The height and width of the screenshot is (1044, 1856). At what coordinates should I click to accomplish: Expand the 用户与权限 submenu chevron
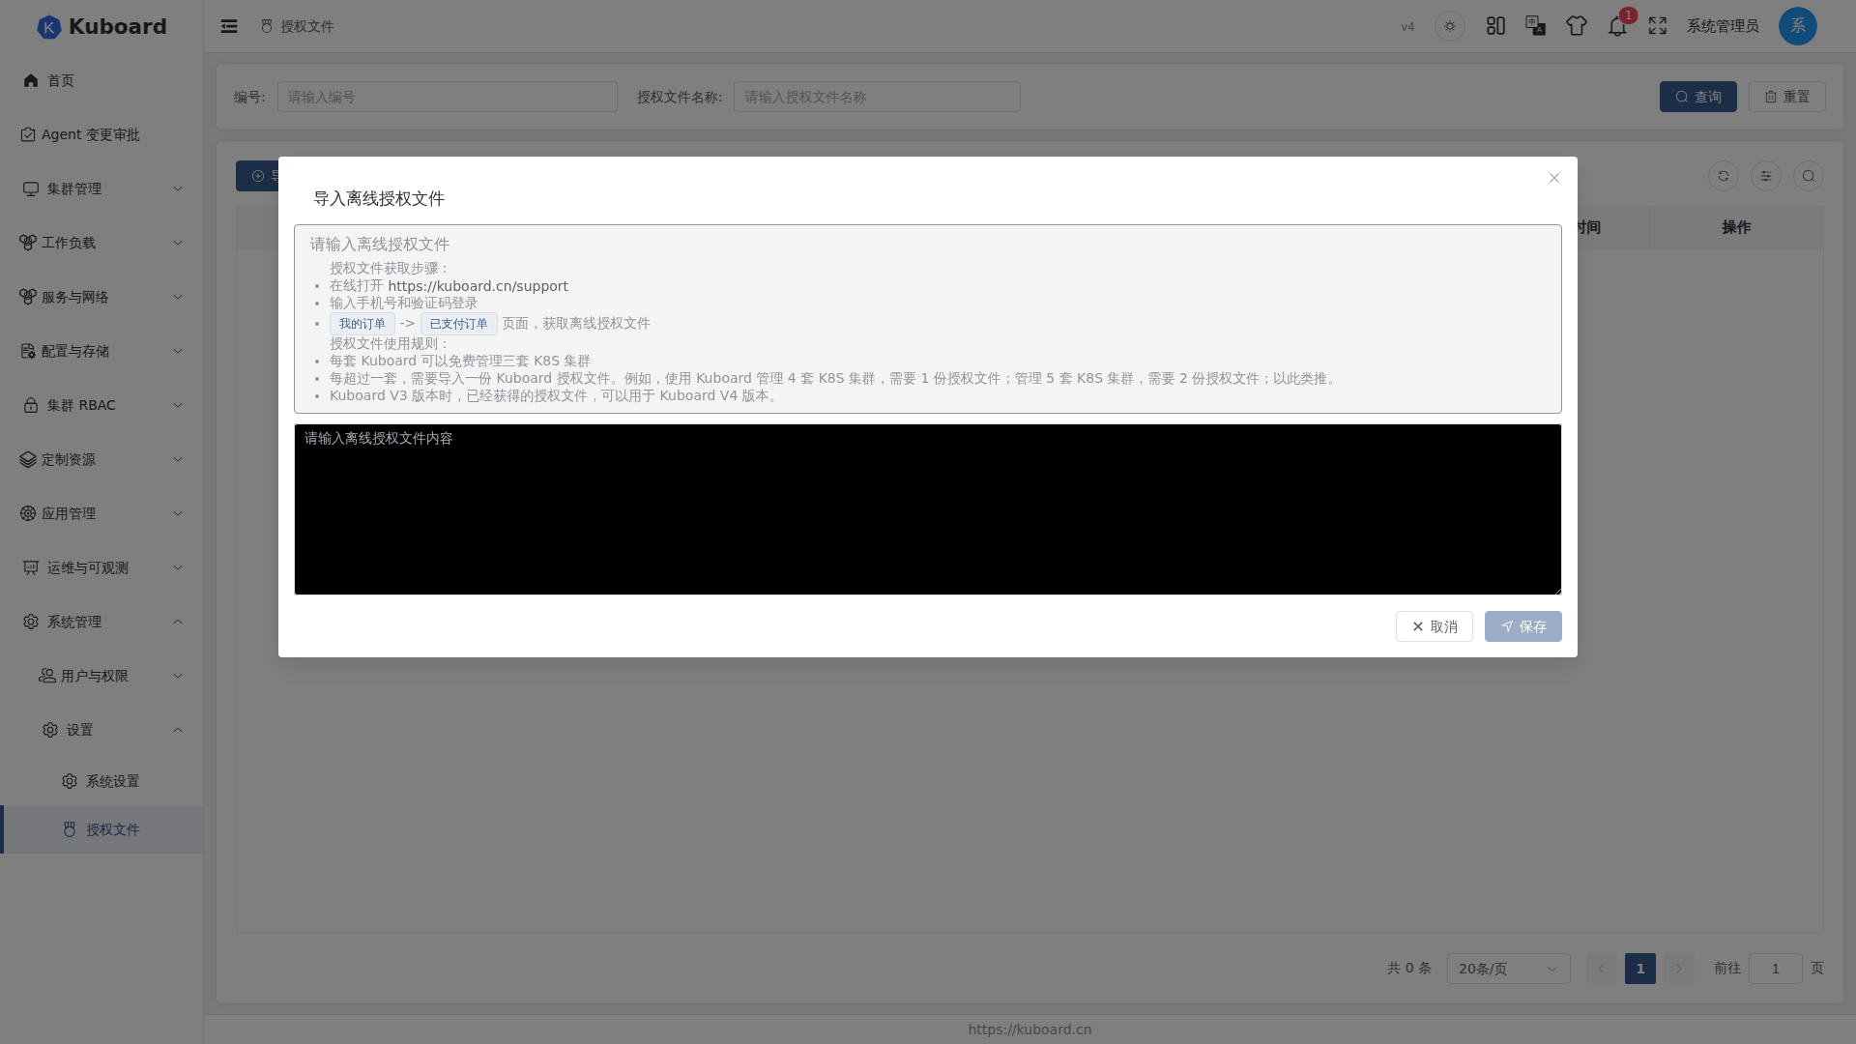[178, 676]
